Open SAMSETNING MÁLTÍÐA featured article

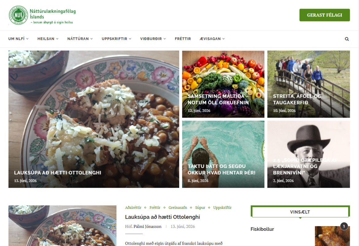(218, 99)
